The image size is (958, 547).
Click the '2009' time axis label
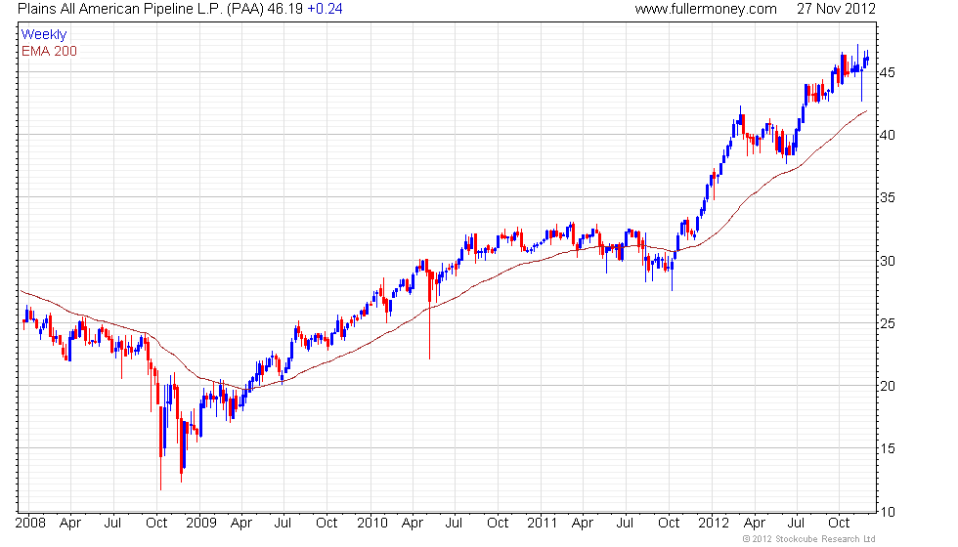(201, 524)
